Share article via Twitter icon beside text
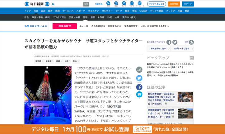 (139, 78)
